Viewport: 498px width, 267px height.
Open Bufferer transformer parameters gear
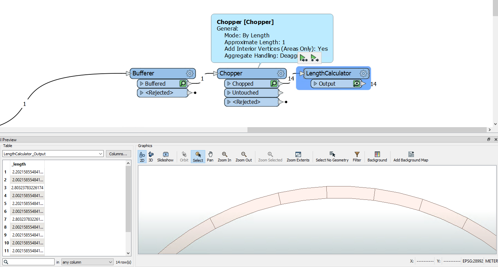click(x=190, y=73)
